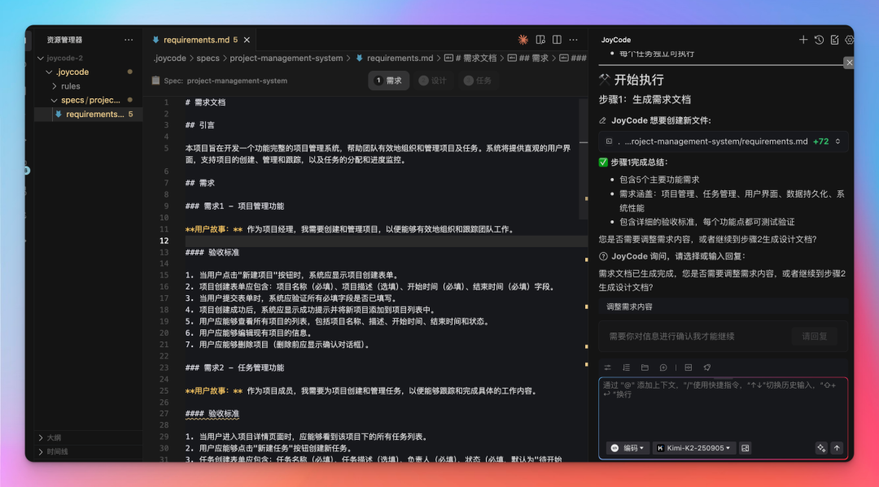
Task: Select the 需求 step in spec bar
Action: pos(388,80)
